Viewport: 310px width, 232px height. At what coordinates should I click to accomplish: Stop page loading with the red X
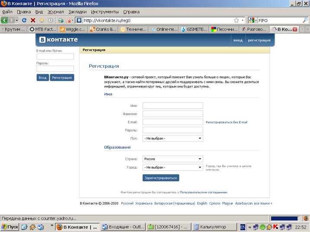[x=33, y=20]
